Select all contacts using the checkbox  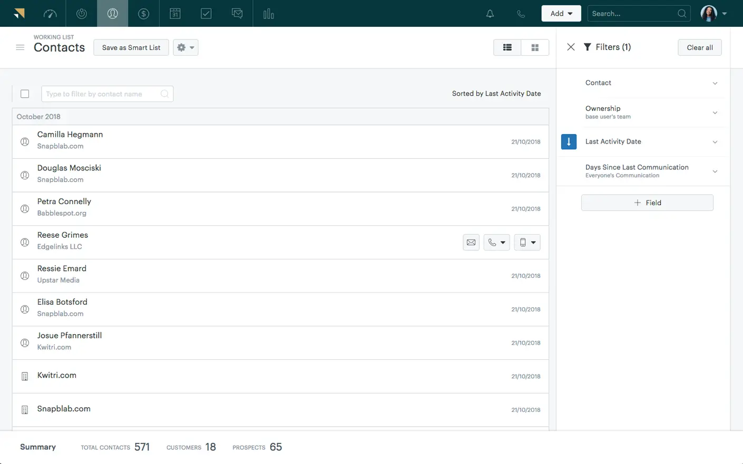coord(25,94)
